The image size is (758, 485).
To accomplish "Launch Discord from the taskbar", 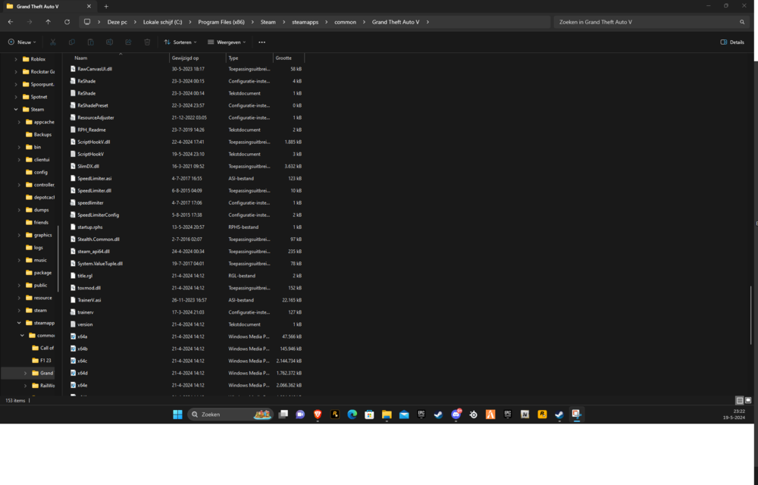I will pos(456,415).
